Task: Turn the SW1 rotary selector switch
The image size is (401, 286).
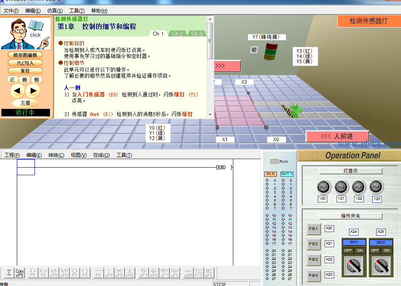Action: [x=354, y=265]
